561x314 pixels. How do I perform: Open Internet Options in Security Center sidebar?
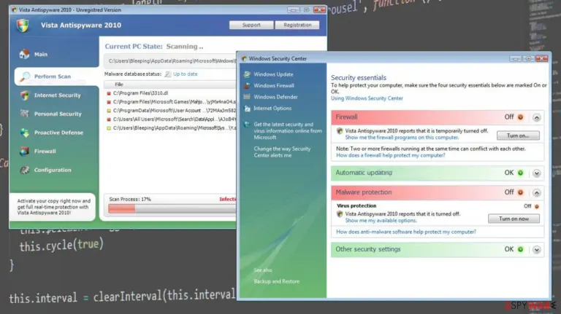[272, 108]
